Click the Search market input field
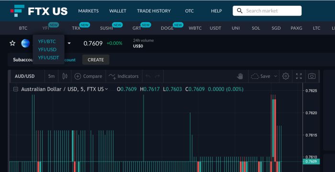Screen dimensions: 335x172 click(x=267, y=11)
